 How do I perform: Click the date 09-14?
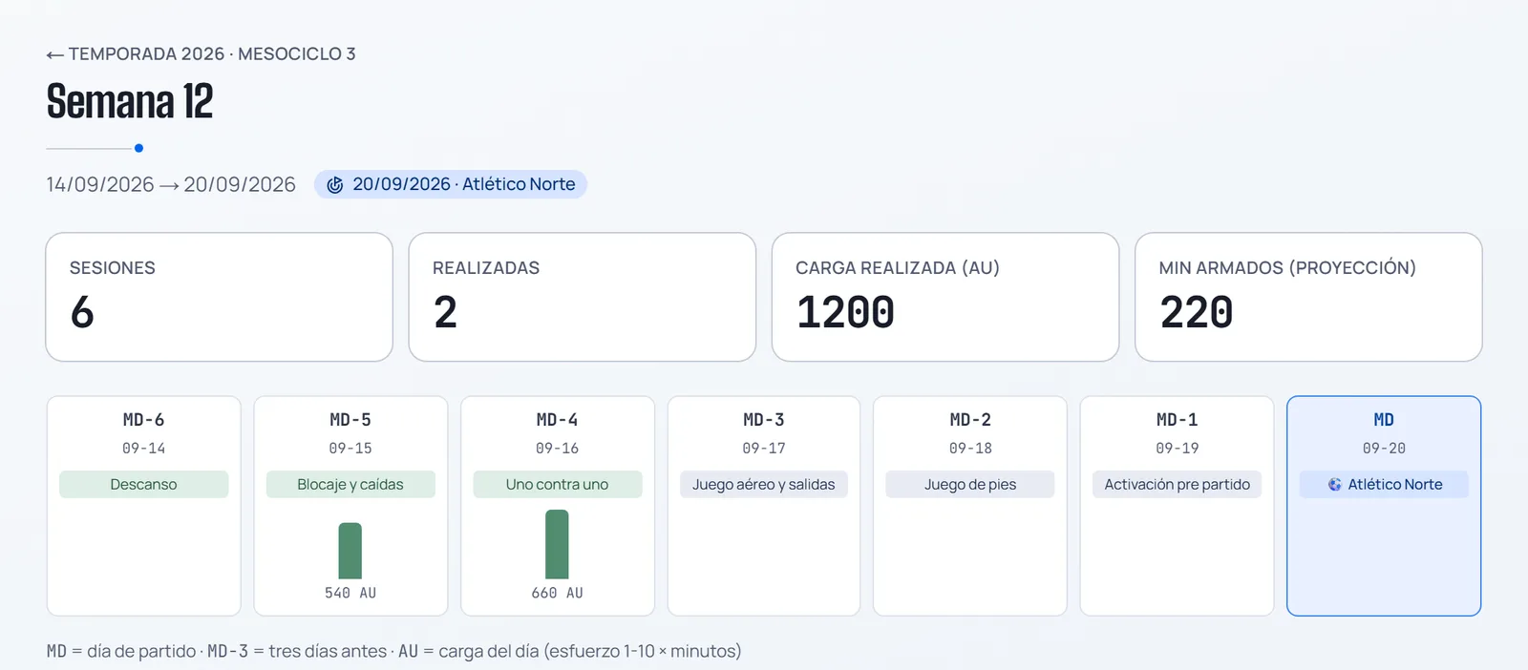click(x=144, y=449)
